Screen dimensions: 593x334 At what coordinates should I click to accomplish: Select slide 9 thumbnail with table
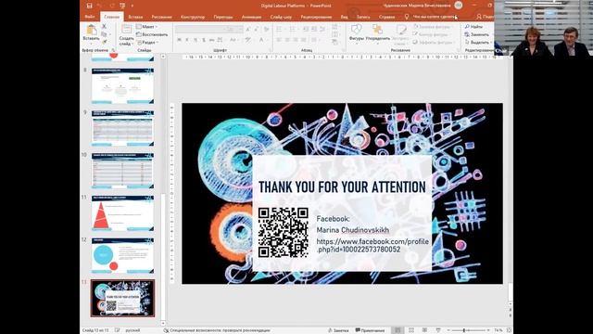click(x=122, y=128)
